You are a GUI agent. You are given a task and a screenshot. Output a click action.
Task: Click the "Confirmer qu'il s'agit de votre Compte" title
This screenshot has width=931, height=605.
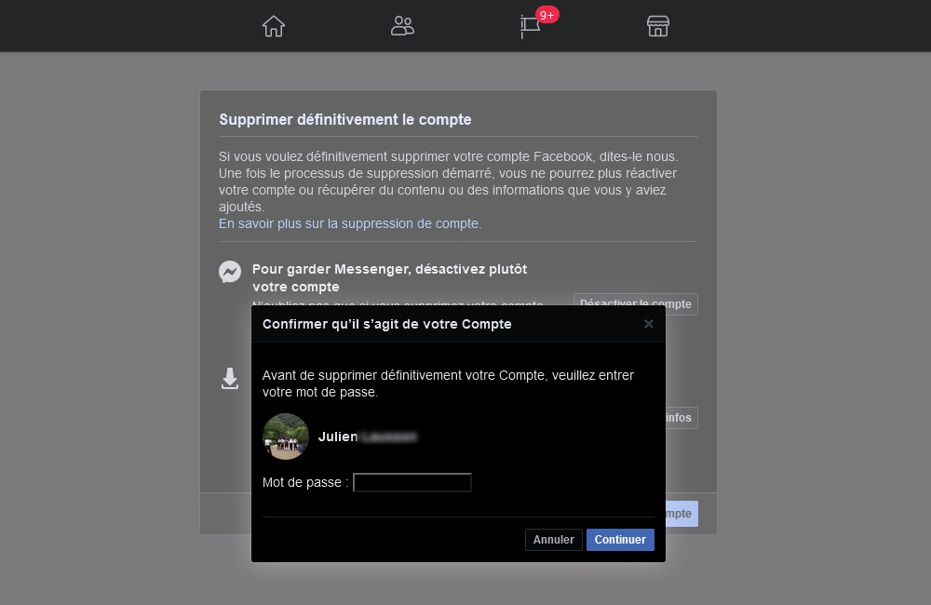tap(387, 324)
